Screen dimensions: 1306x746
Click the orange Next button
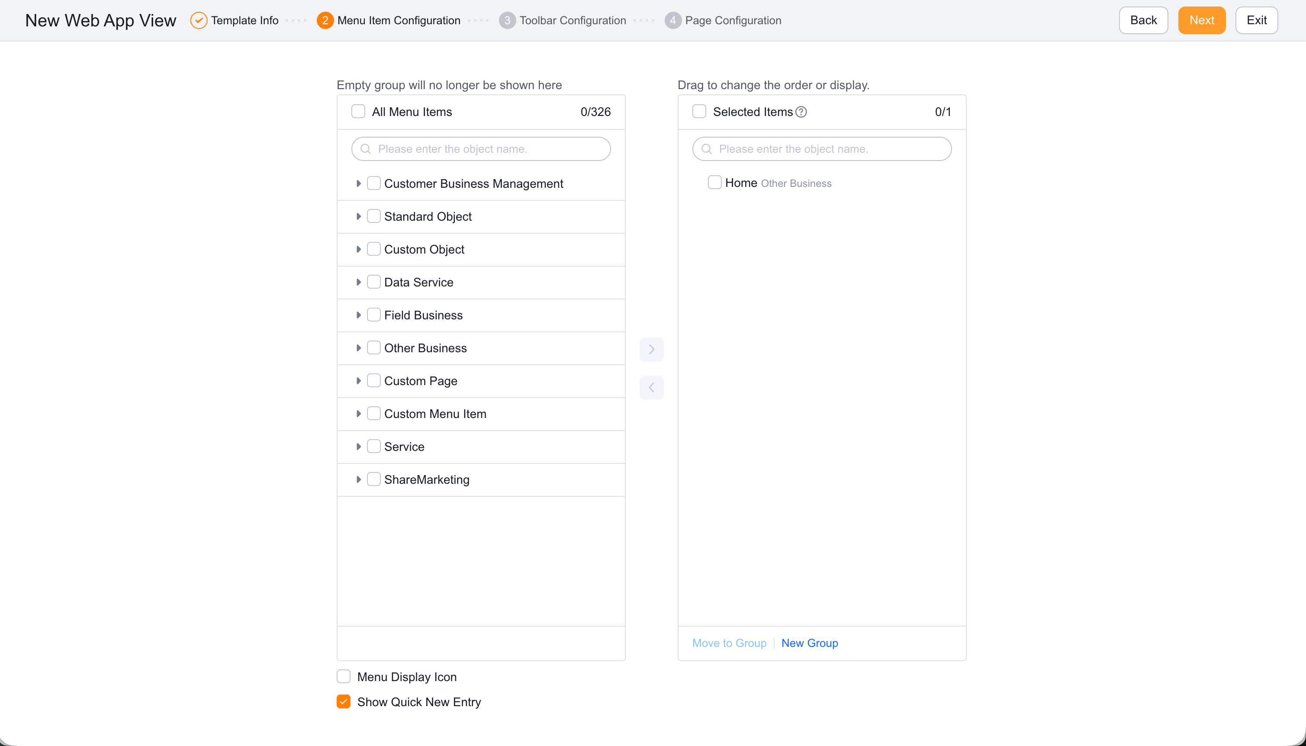[x=1201, y=20]
